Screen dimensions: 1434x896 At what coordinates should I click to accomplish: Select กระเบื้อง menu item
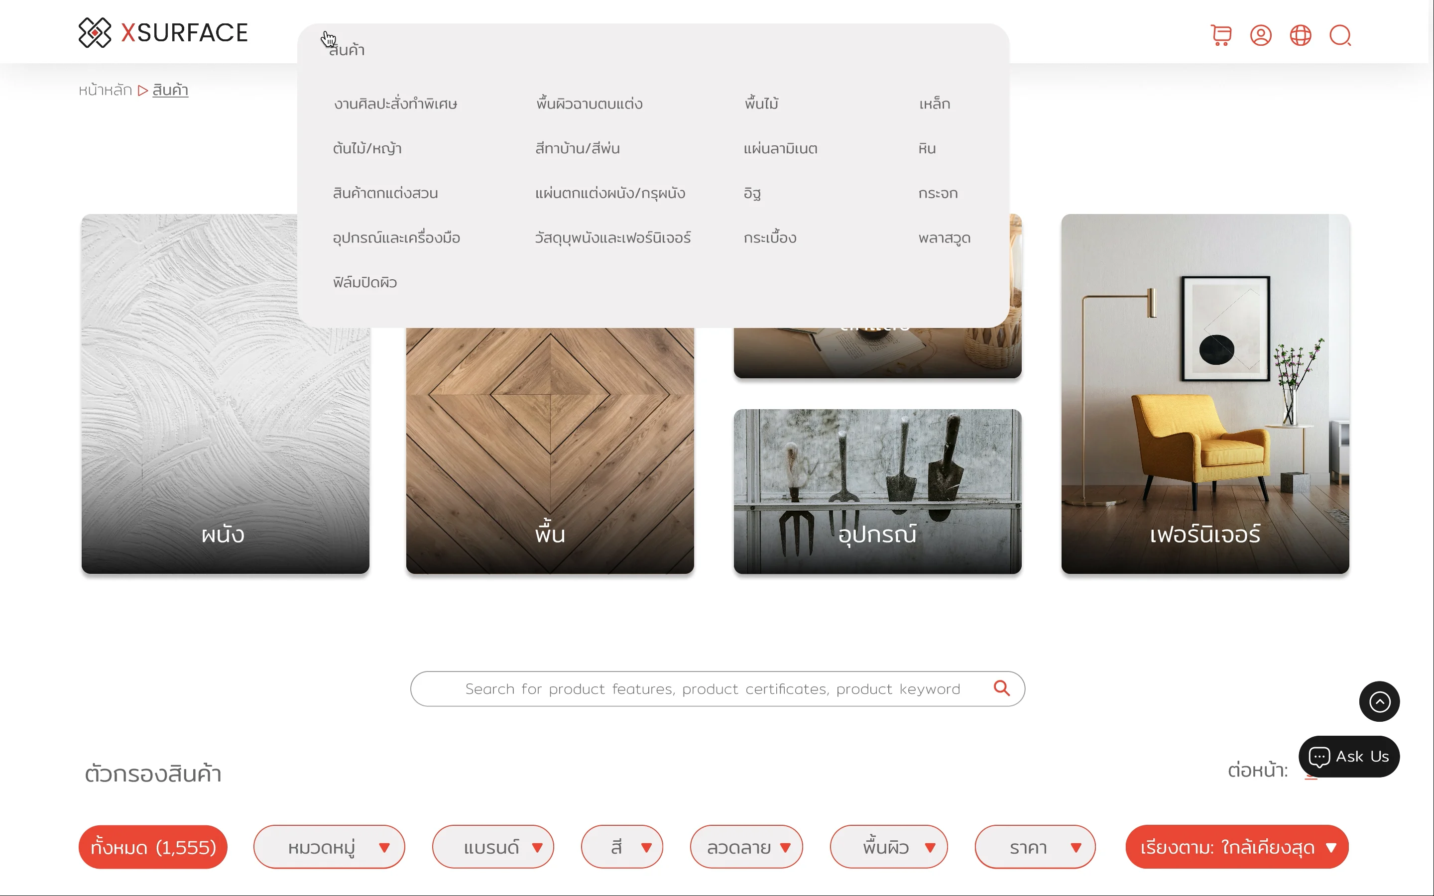point(770,237)
